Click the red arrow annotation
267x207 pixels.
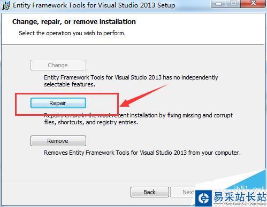[x=143, y=96]
